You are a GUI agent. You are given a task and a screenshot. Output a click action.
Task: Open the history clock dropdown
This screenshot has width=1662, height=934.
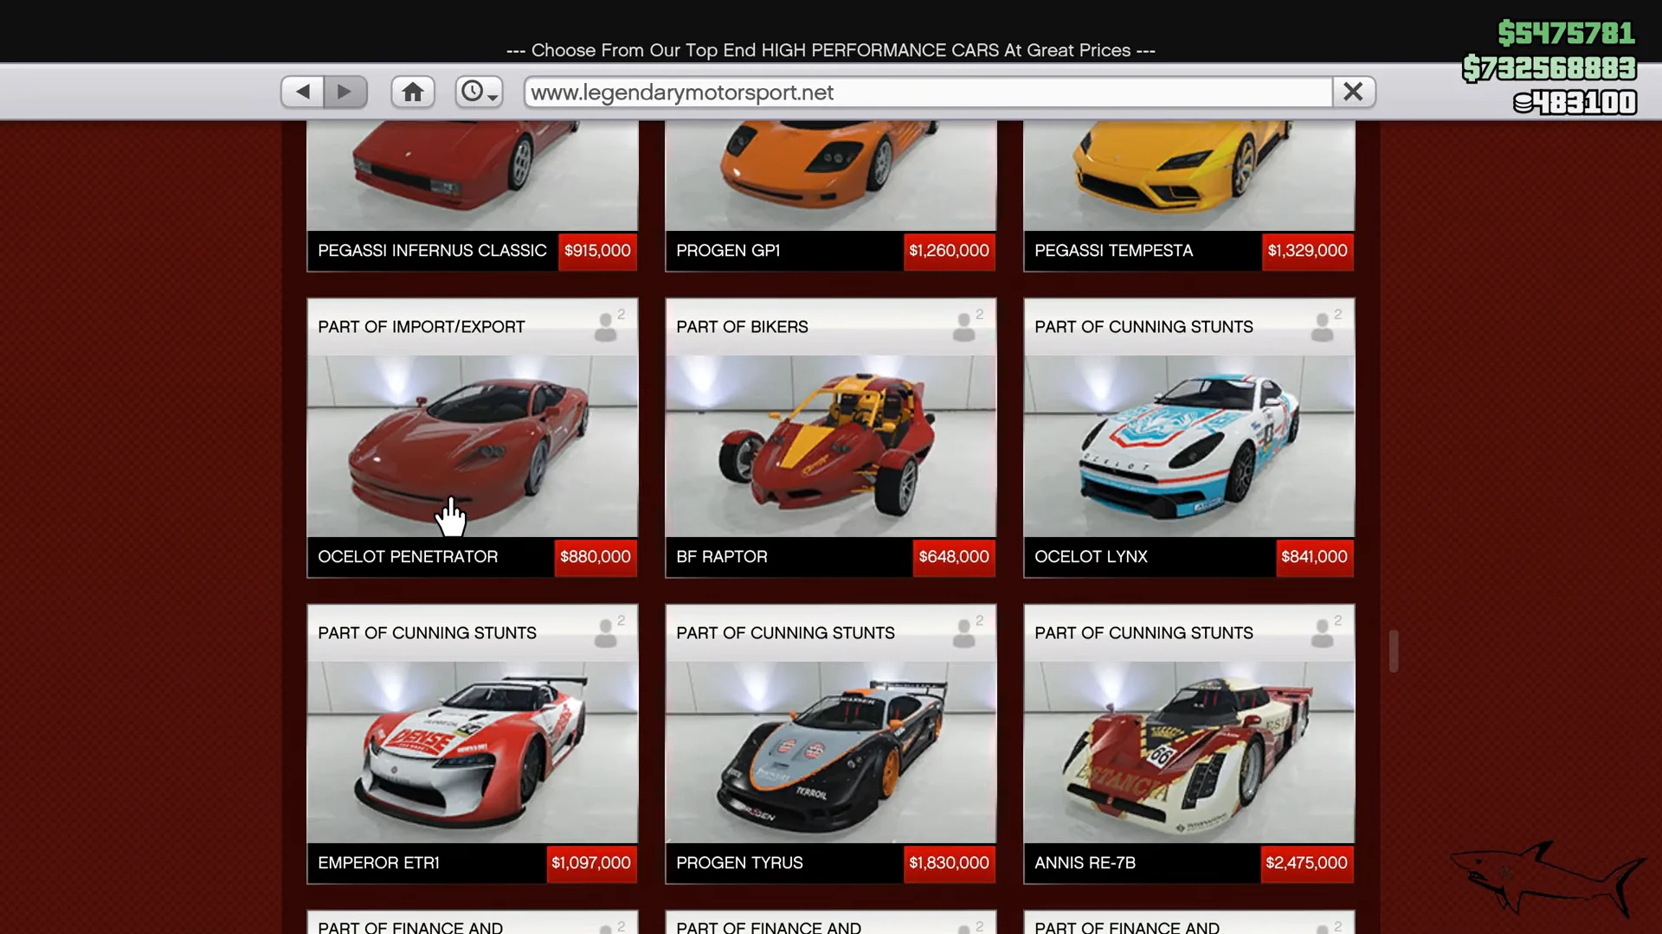(480, 92)
